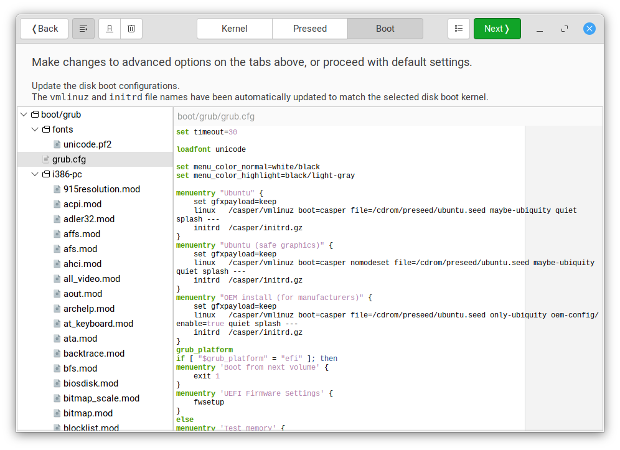Click the indented list icon beside Back

[83, 28]
